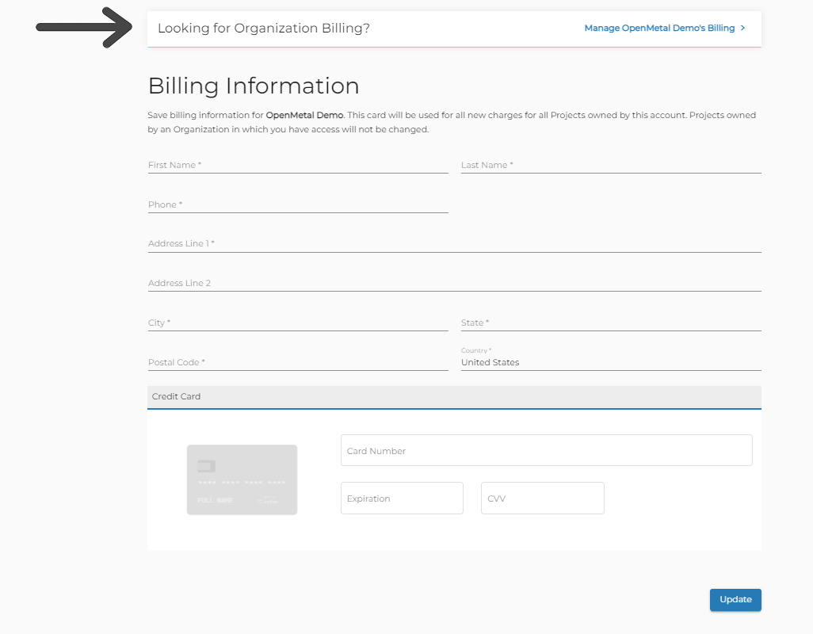Click the credit card illustration image
The image size is (813, 634).
point(242,479)
